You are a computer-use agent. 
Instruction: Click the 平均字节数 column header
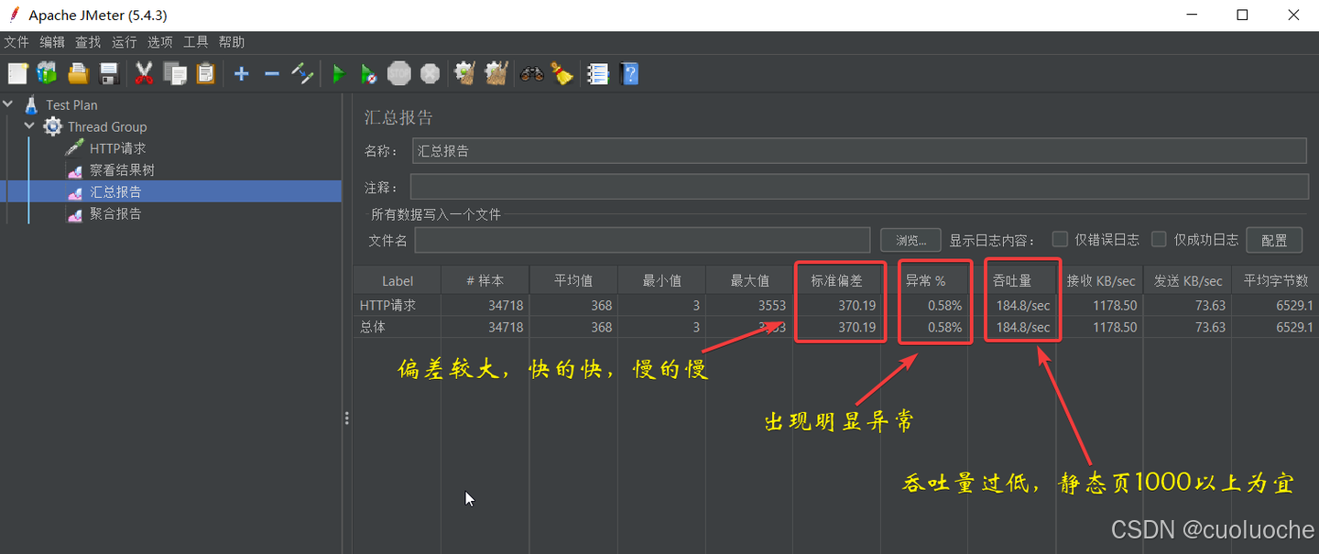coord(1275,281)
